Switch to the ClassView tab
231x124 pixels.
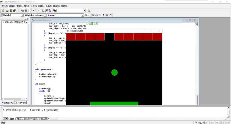point(8,103)
